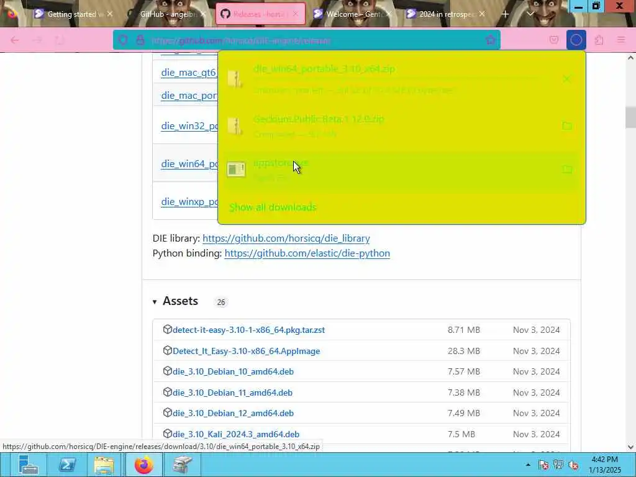Open the tracking protection shield icon
Screen dimensions: 636x477
[x=123, y=40]
